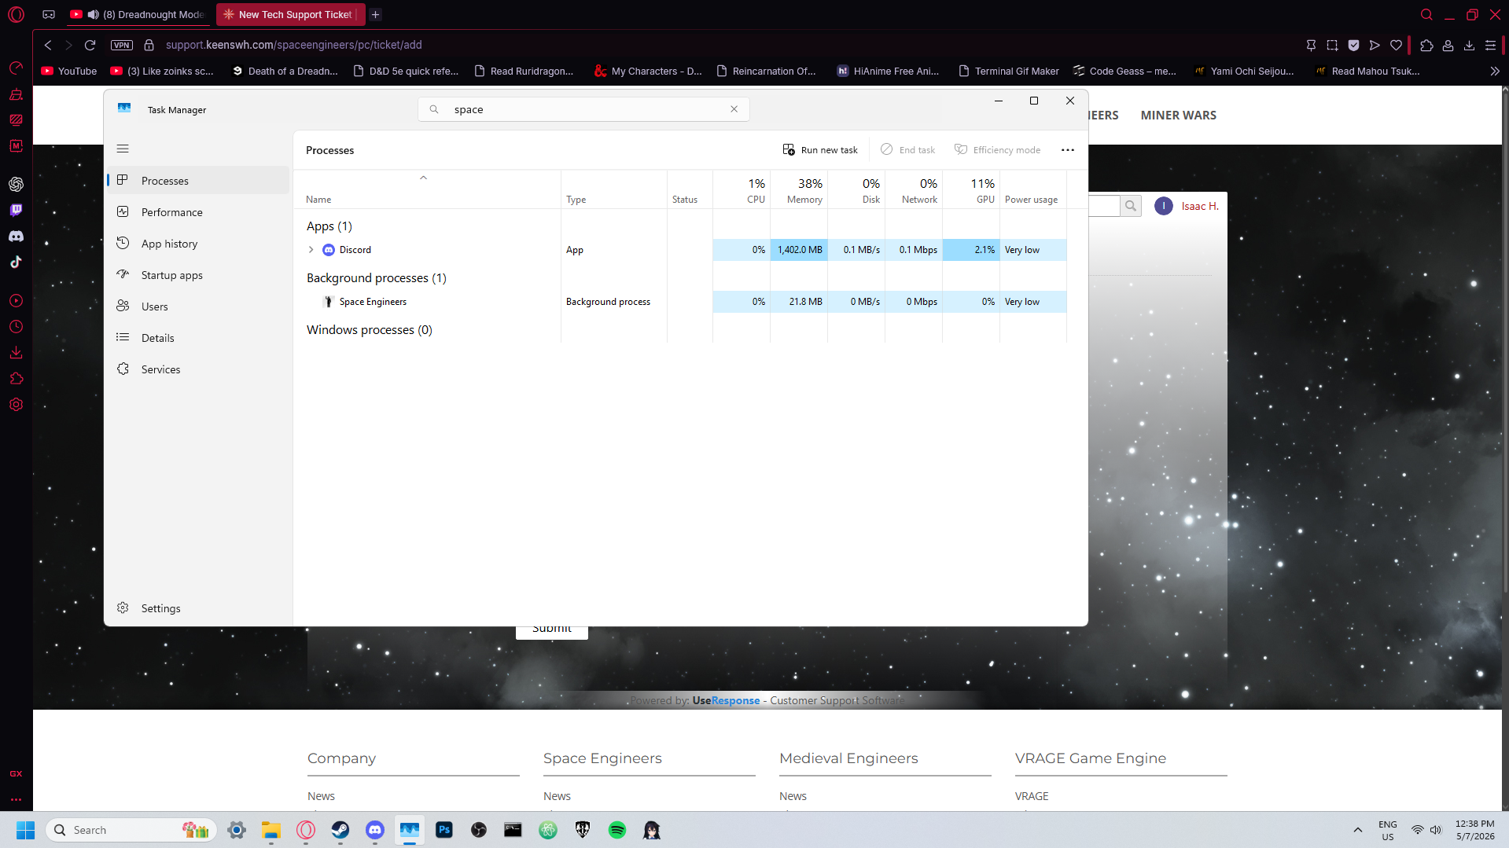1509x848 pixels.
Task: Click the Task Manager search field containing 'space'
Action: pos(583,109)
